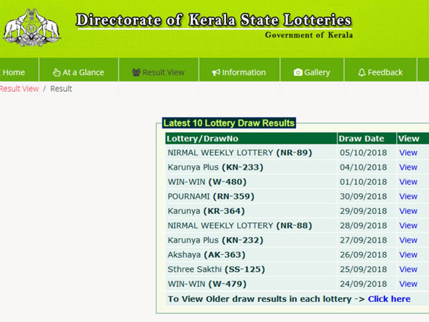View Nirmal Weekly Lottery NR-89 result
Viewport: 429px width, 322px height.
(x=408, y=152)
